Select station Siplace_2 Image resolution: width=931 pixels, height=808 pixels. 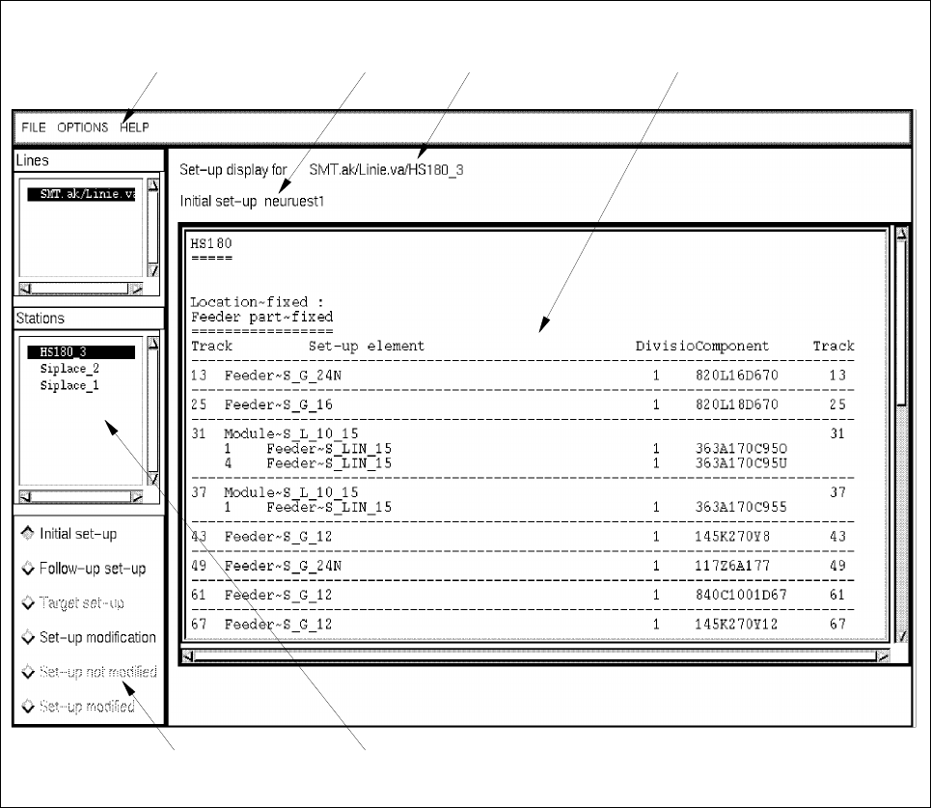pyautogui.click(x=69, y=369)
